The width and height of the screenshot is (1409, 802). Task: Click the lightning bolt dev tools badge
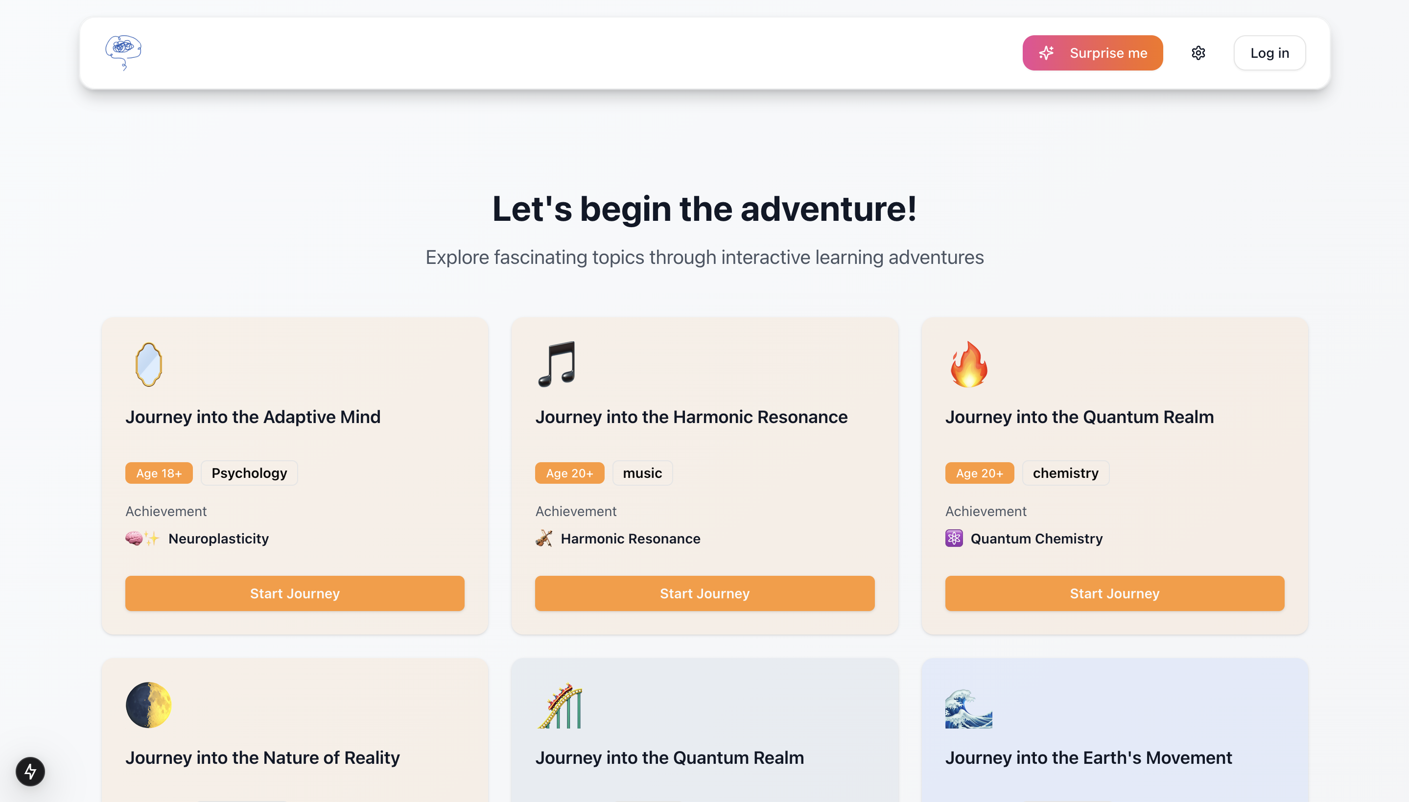30,771
